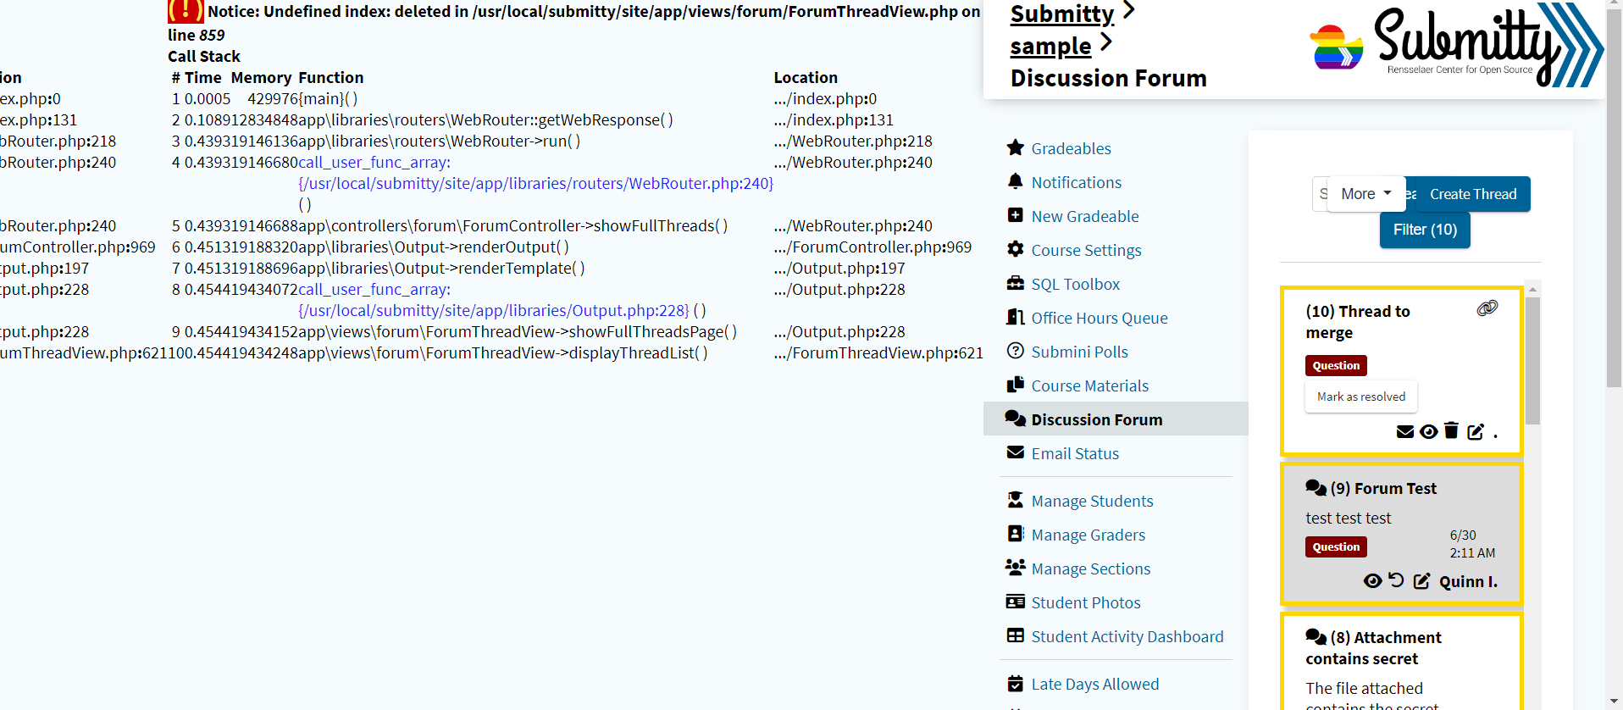
Task: Click the thread list scrollbar thumb
Action: 1532,360
